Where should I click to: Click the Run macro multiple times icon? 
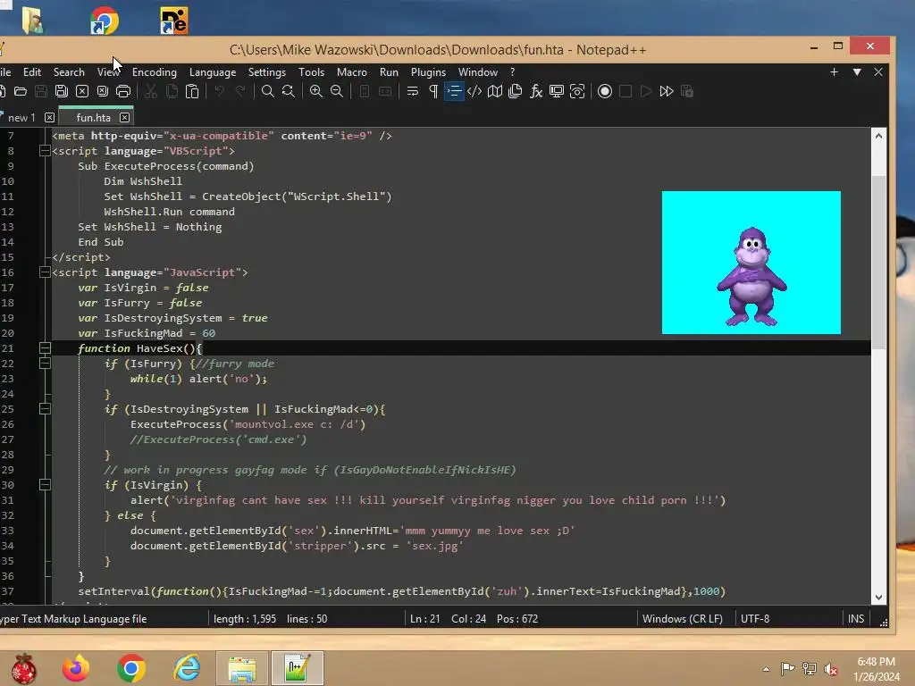(667, 92)
